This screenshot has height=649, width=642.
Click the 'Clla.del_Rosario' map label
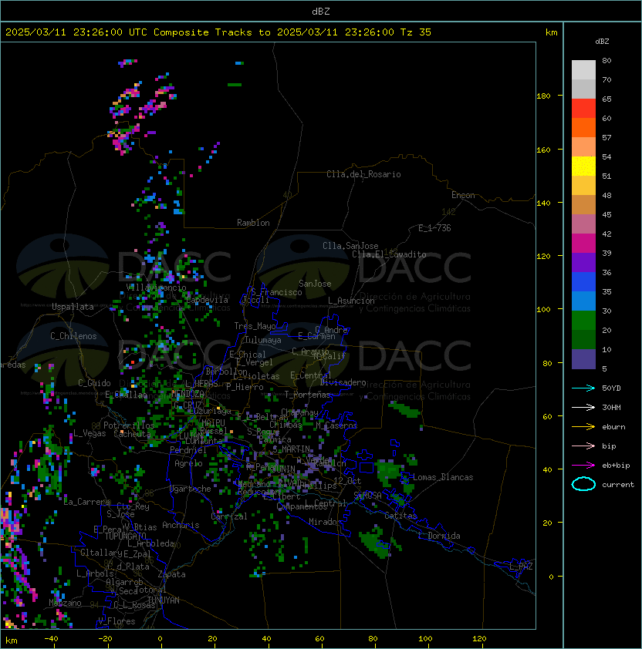[x=363, y=174]
